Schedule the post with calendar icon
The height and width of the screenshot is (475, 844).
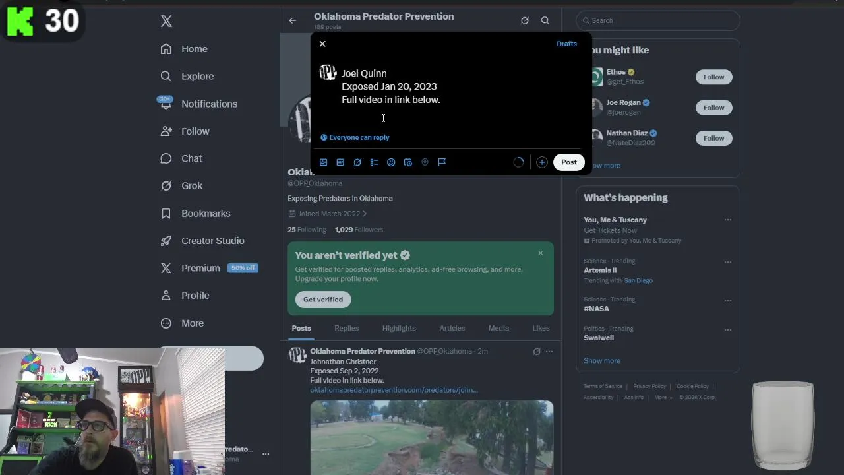click(408, 162)
